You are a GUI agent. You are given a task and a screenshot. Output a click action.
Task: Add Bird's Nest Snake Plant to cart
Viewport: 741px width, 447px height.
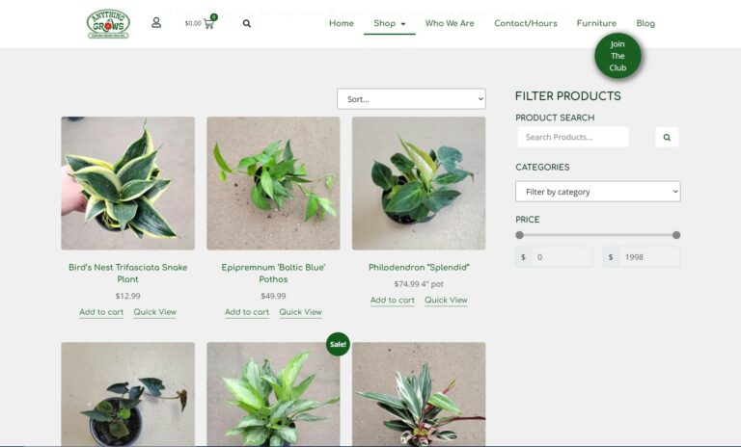tap(101, 312)
